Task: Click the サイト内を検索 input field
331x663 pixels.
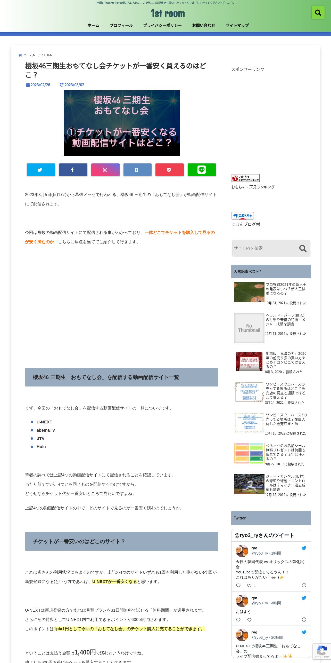Action: click(265, 248)
